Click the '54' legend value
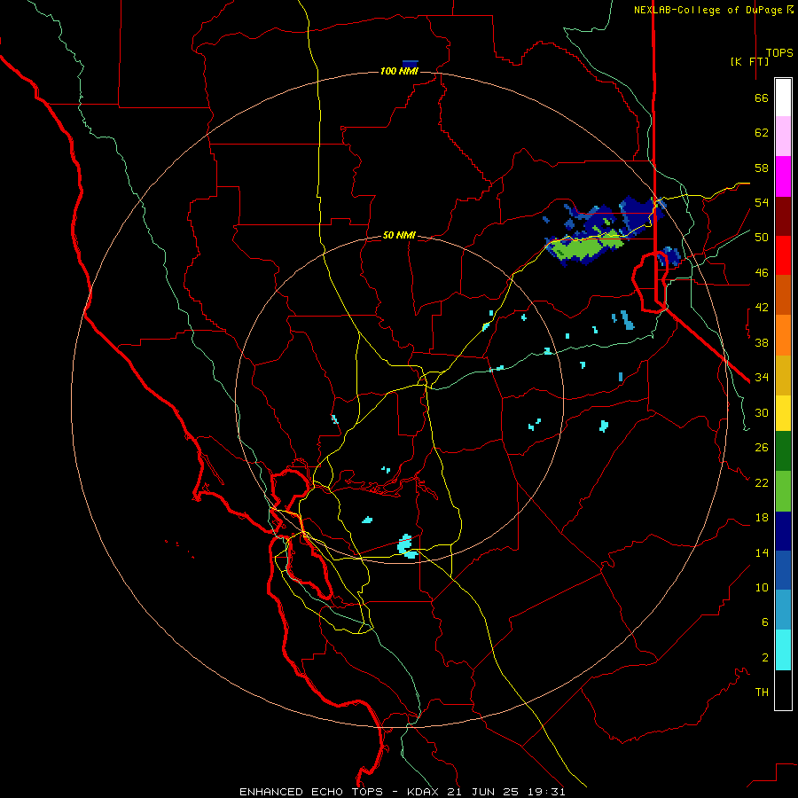Screen dimensions: 798x798 762,202
